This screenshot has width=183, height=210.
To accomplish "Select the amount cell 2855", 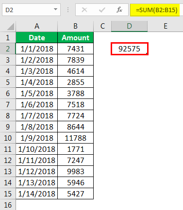I will (76, 82).
